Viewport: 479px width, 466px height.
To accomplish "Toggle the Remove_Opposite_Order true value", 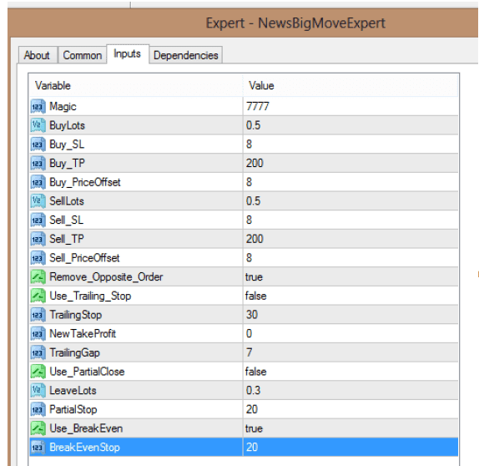I will click(350, 276).
